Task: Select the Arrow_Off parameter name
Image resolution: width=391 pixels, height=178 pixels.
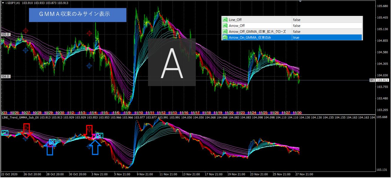Action: pyautogui.click(x=236, y=26)
